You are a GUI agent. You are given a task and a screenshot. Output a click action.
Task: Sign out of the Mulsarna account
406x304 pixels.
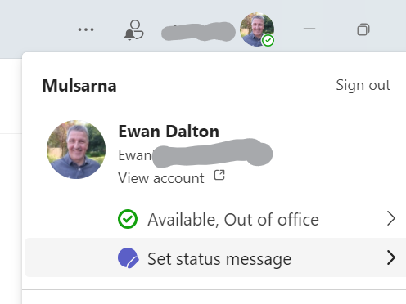coord(363,85)
